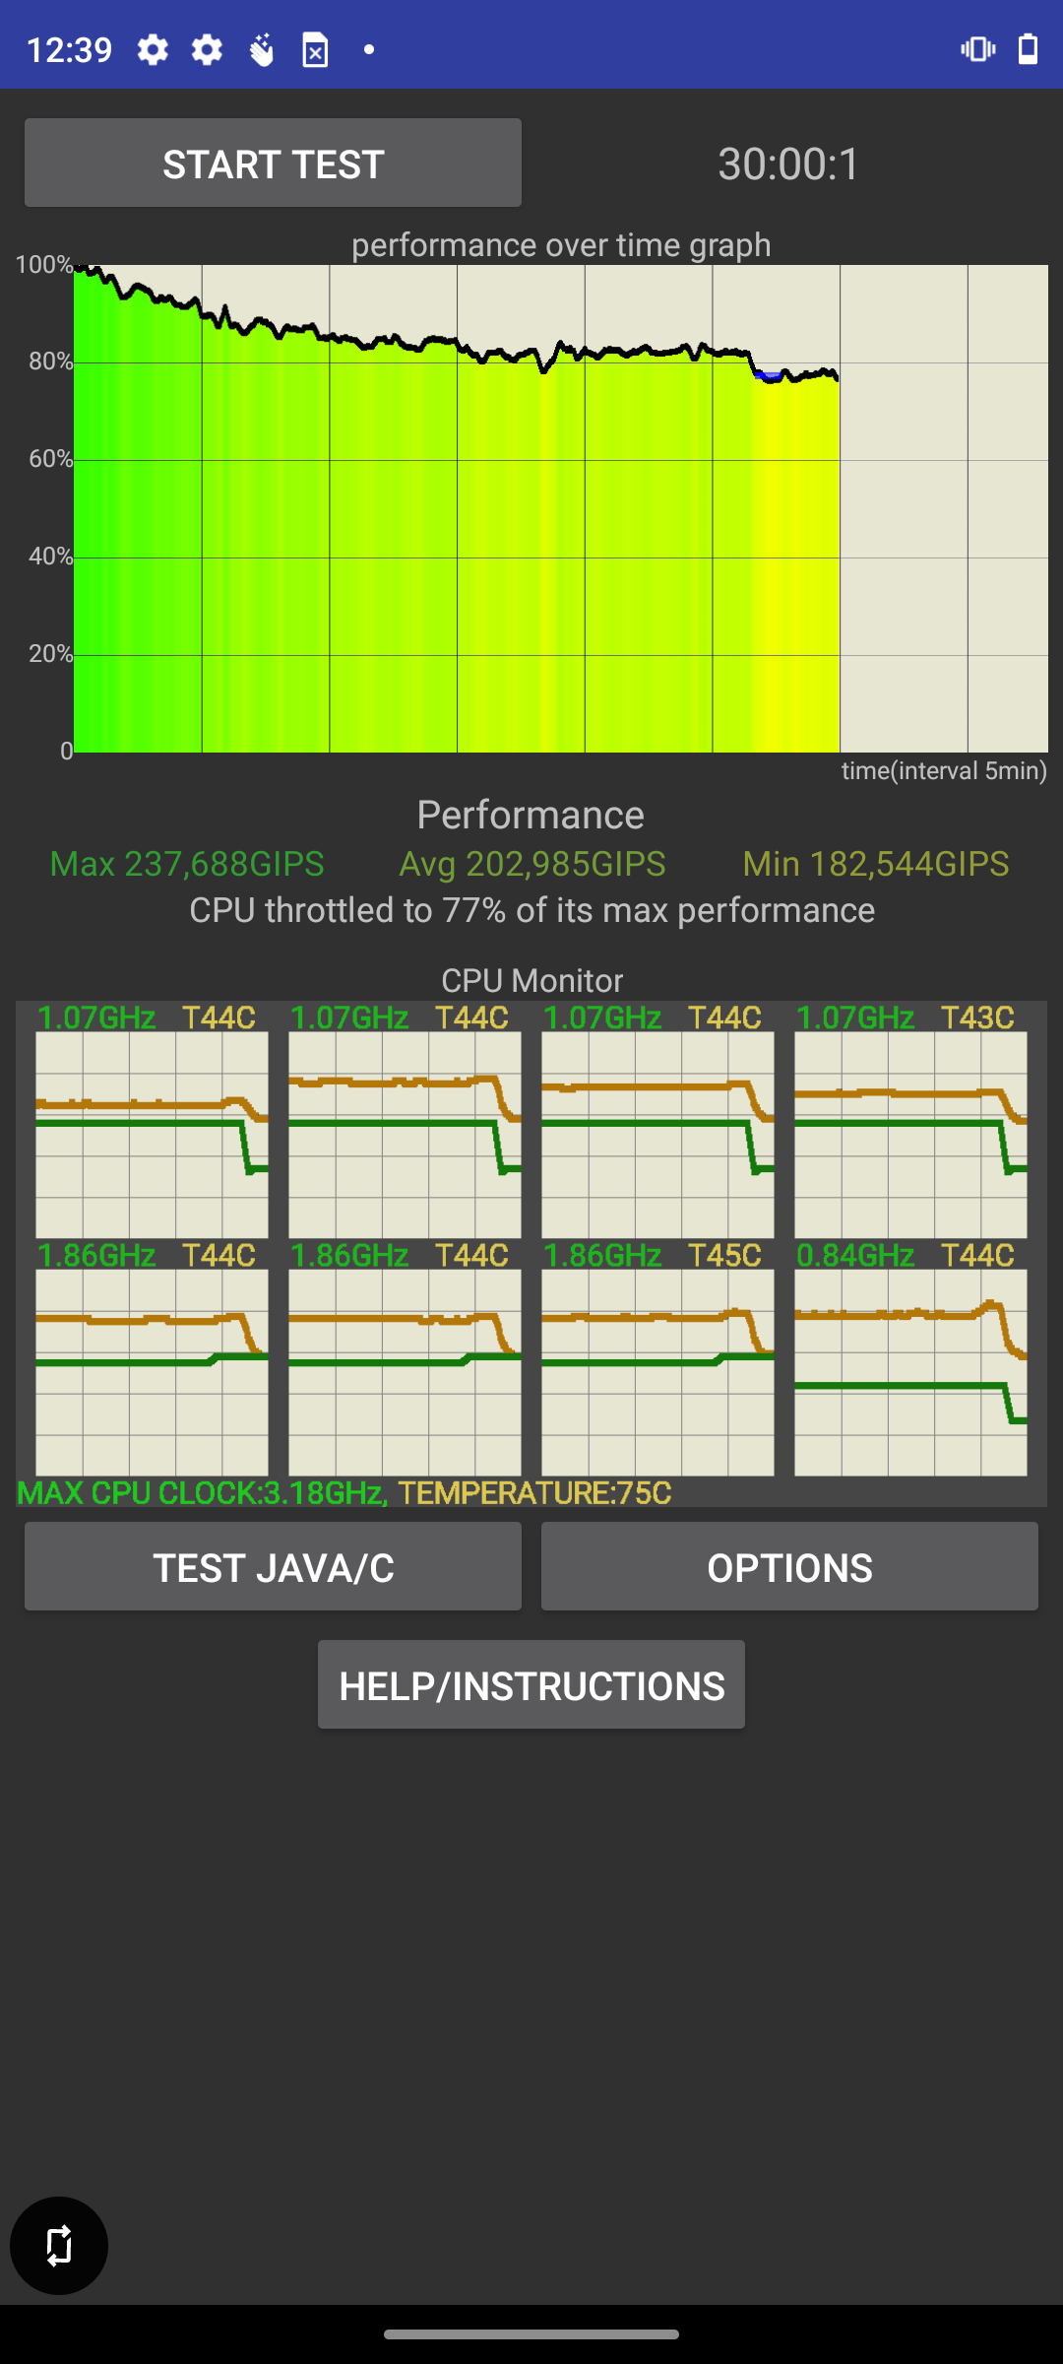
Task: Tap the file with X status icon
Action: click(x=315, y=49)
